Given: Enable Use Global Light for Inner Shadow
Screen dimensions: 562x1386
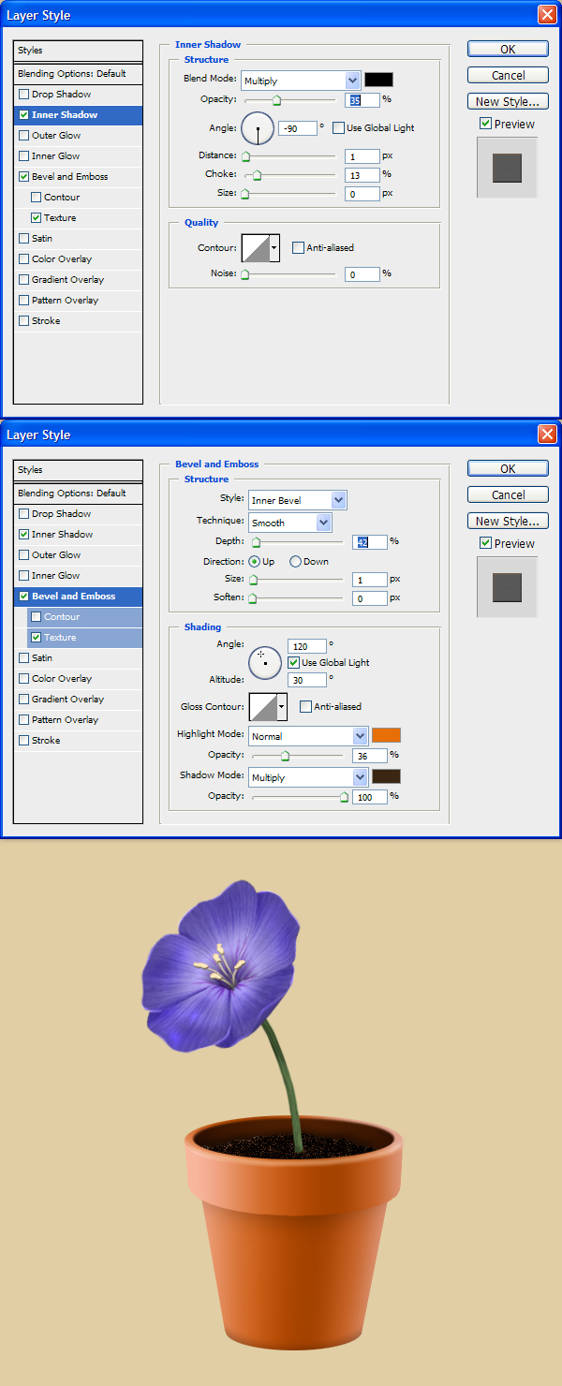Looking at the screenshot, I should click(339, 128).
